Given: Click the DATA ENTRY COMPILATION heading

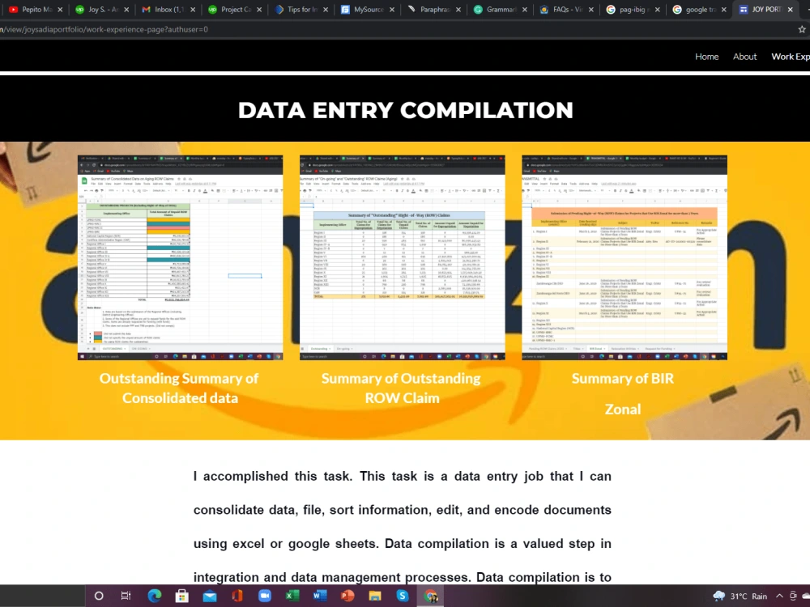Looking at the screenshot, I should coord(406,110).
